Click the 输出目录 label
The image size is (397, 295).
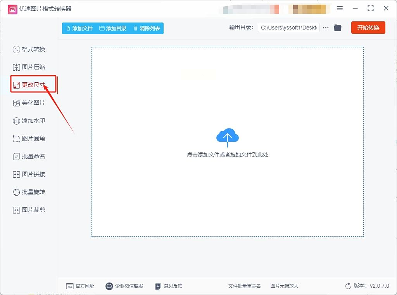(x=241, y=28)
